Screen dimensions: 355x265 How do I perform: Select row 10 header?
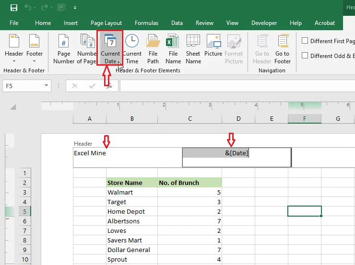pyautogui.click(x=24, y=259)
